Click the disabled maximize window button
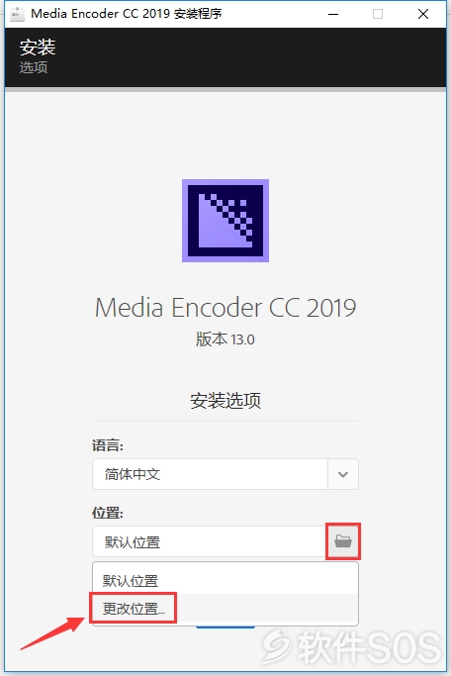This screenshot has height=676, width=451. point(378,14)
